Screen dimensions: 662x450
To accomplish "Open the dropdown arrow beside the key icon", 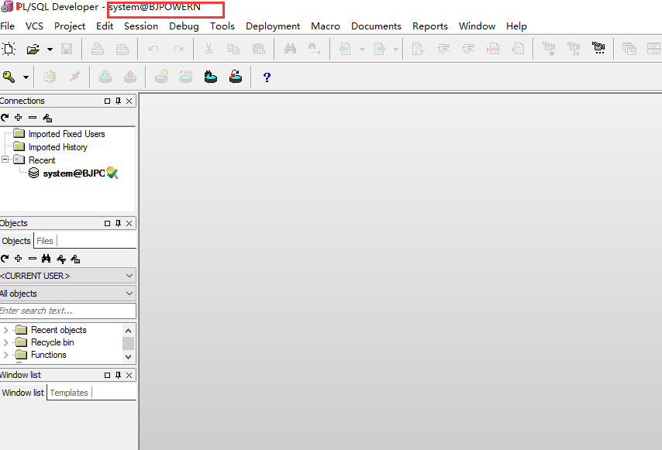I will tap(26, 77).
